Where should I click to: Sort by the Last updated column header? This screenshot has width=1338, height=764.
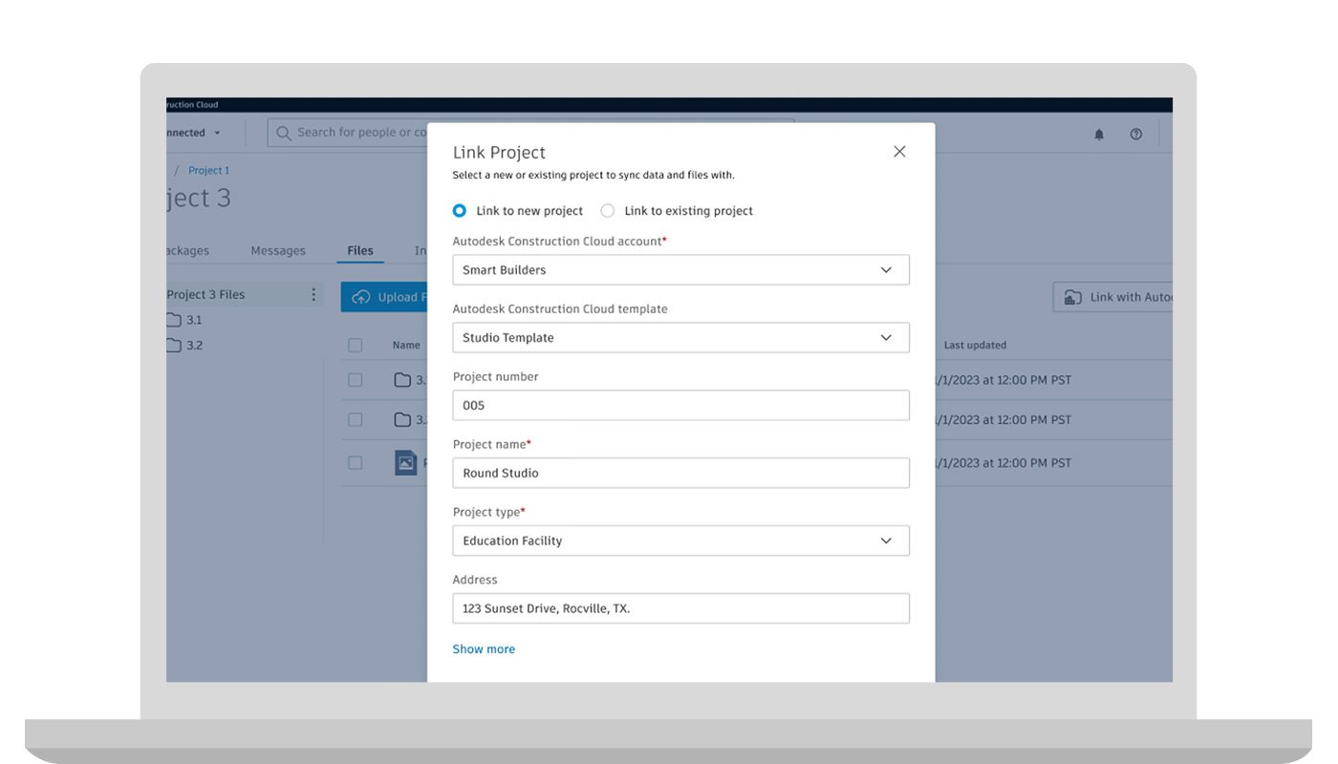(975, 346)
